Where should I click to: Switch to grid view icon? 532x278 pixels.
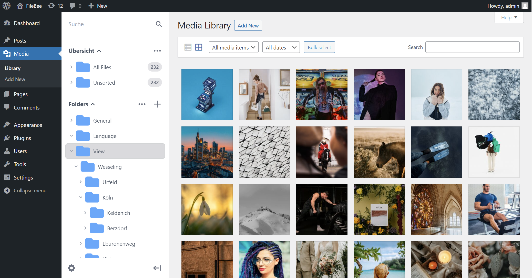point(199,47)
